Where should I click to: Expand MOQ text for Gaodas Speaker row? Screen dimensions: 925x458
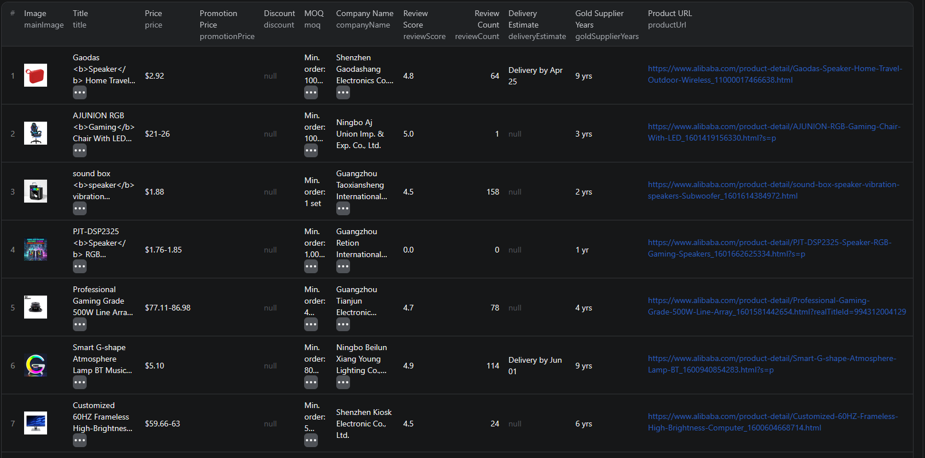311,92
